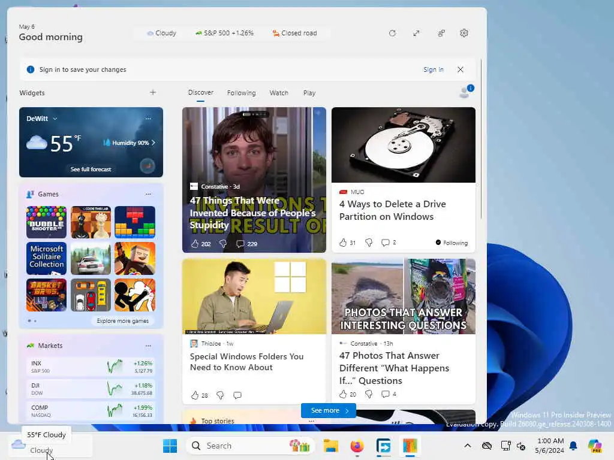Switch to the Discover tab
Image resolution: width=614 pixels, height=460 pixels.
pyautogui.click(x=200, y=92)
